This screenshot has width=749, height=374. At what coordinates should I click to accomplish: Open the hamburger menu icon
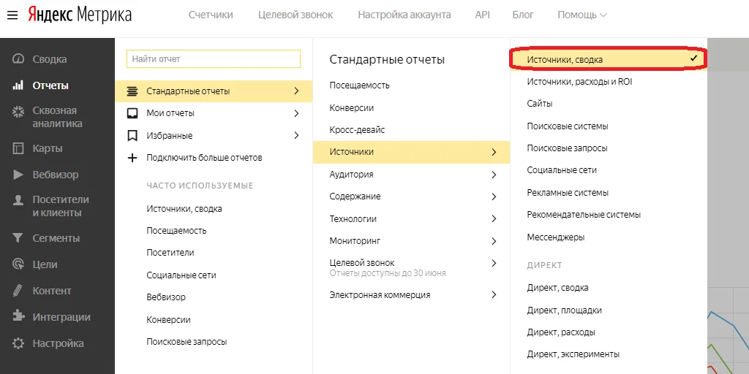click(12, 15)
